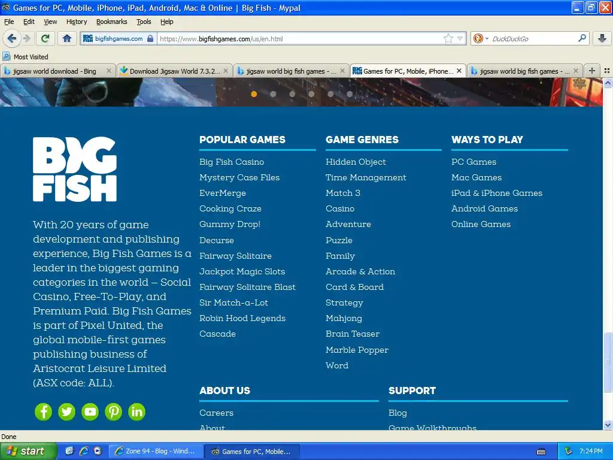This screenshot has width=613, height=460.
Task: Click the browser Forward arrow button
Action: point(27,38)
